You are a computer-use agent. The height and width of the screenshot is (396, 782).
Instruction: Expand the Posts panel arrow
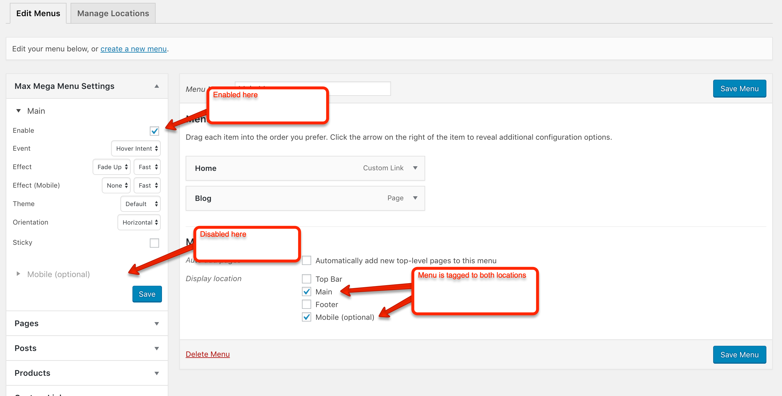click(x=157, y=348)
